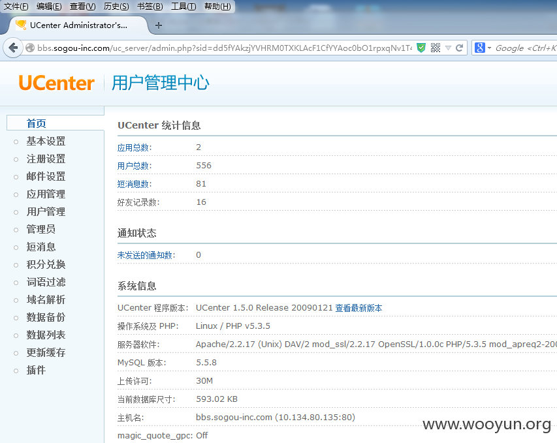Open 用户管理 in the sidebar

coord(46,211)
